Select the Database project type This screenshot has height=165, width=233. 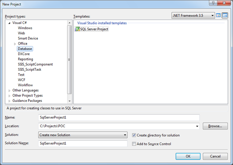(x=25, y=49)
